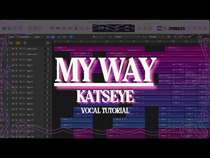Click the Fast Forward transport button
Screen dimensions: 210x158
[58, 28]
